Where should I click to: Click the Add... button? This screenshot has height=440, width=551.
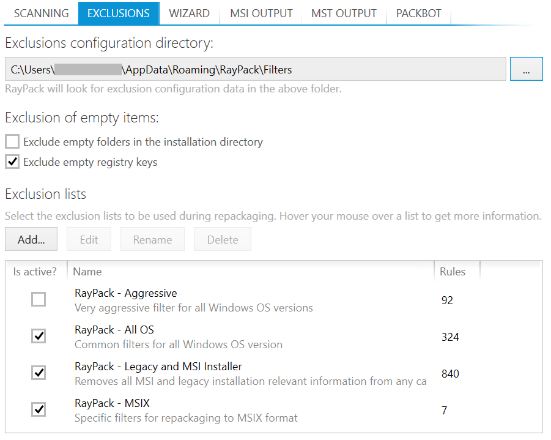[31, 240]
